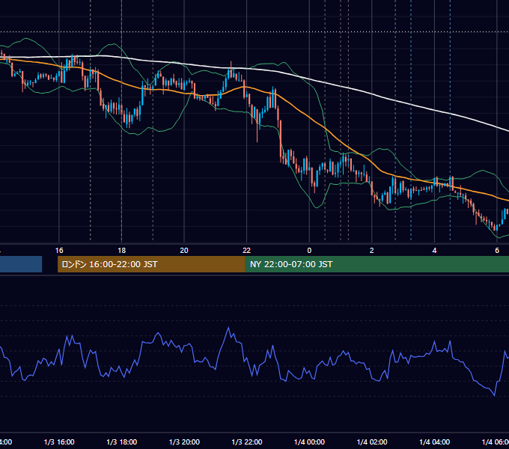Screen dimensions: 509x449
Task: Click the '1/3 22:00' date label
Action: (247, 442)
